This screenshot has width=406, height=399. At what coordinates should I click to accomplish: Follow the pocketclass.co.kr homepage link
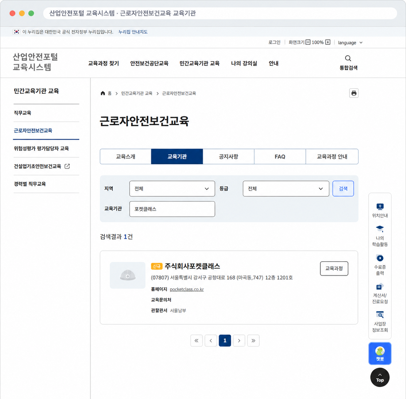(187, 289)
